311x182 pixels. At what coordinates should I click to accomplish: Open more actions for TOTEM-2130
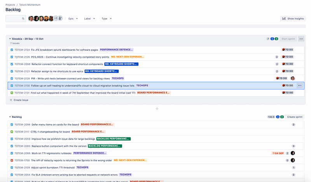299,85
